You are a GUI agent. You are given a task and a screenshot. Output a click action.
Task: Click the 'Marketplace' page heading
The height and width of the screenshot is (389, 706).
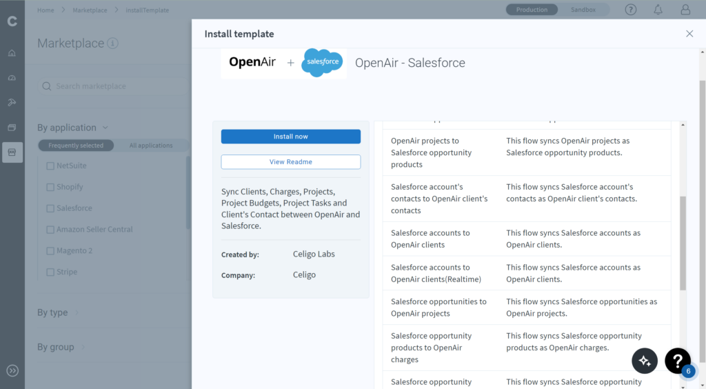coord(71,43)
